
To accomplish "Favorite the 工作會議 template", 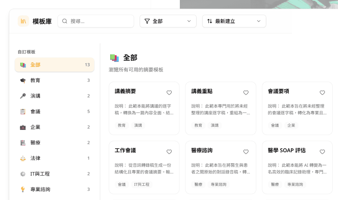I will [169, 152].
